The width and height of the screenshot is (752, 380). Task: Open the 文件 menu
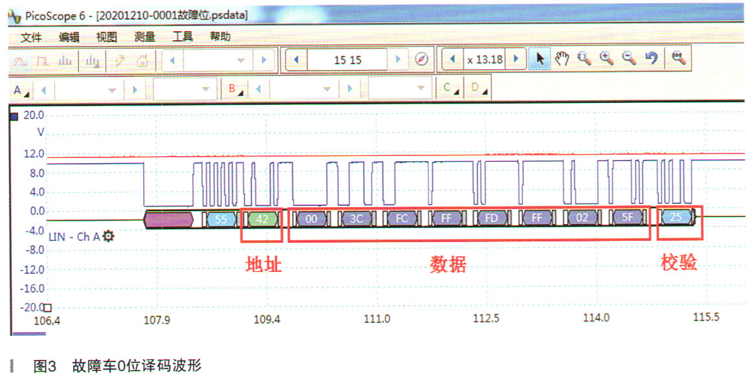(x=31, y=37)
